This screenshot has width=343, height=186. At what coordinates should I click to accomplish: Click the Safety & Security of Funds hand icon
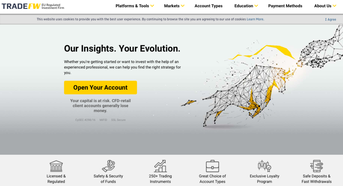[x=108, y=166]
